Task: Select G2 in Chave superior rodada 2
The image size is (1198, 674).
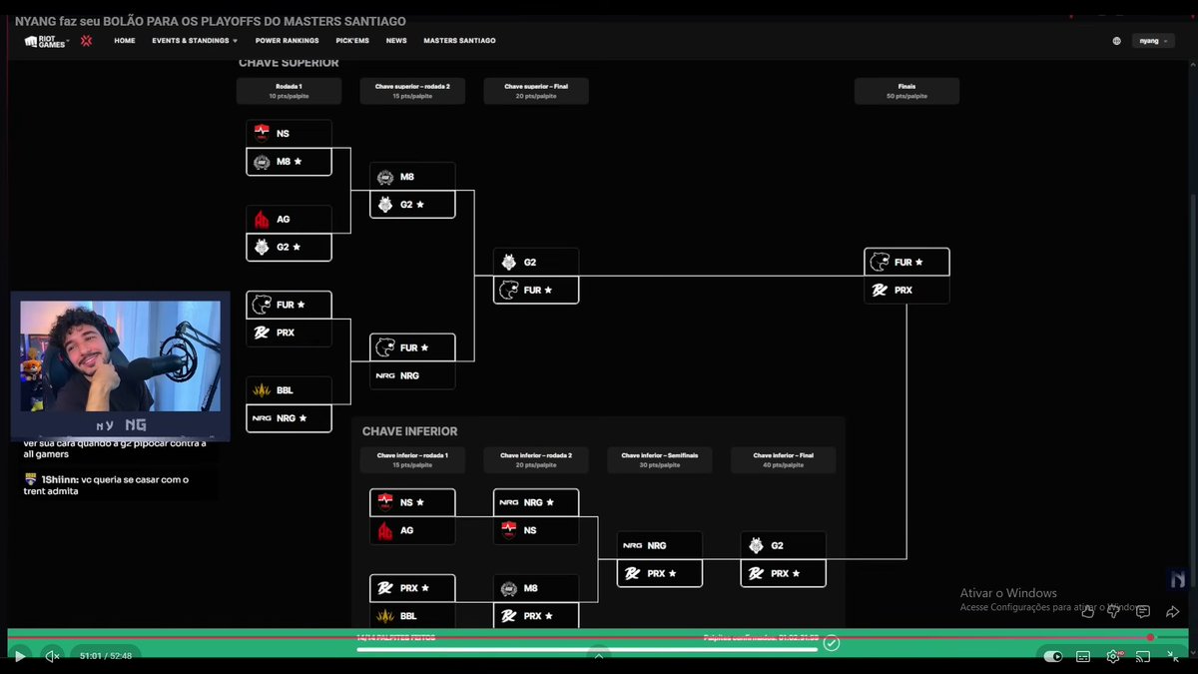Action: [412, 204]
